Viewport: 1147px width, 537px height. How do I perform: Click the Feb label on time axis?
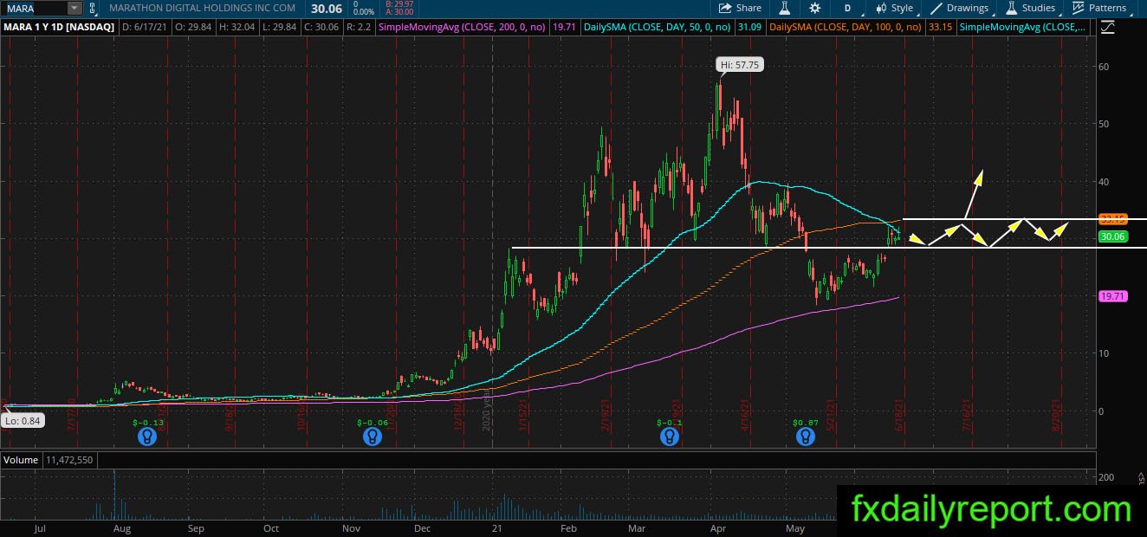tap(568, 527)
